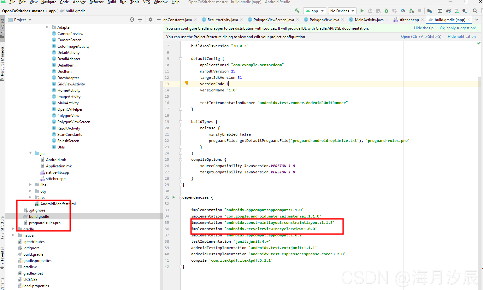Click the green inspection checkmark in editor
Image resolution: width=483 pixels, height=290 pixels.
pyautogui.click(x=479, y=43)
